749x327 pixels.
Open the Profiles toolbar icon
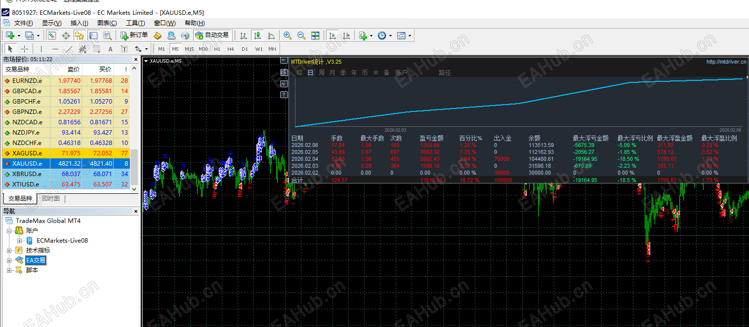click(x=29, y=36)
